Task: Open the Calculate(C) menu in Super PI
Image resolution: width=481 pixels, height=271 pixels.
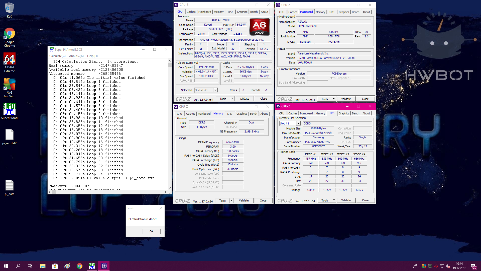Action: 57,56
